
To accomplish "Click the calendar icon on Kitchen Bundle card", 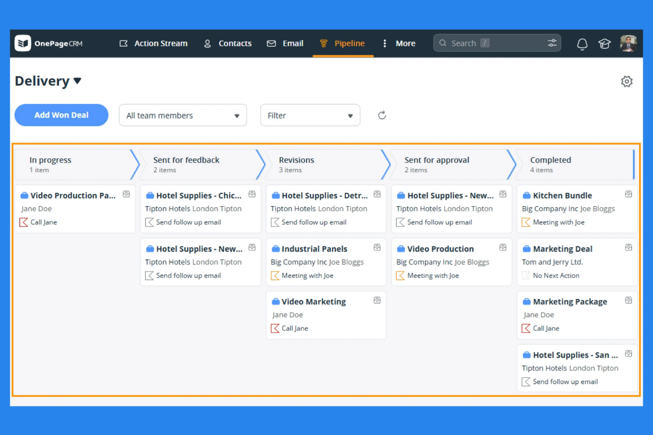I will [628, 194].
